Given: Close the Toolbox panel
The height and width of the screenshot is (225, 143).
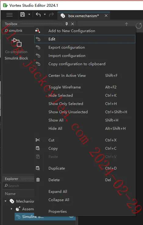Looking at the screenshot, I should 73,24.
